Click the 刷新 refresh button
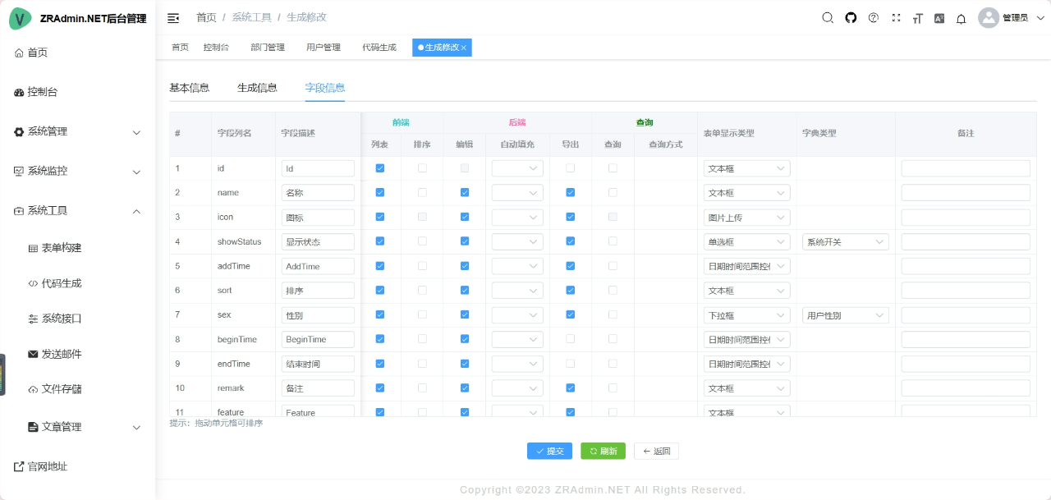The width and height of the screenshot is (1051, 500). [603, 450]
